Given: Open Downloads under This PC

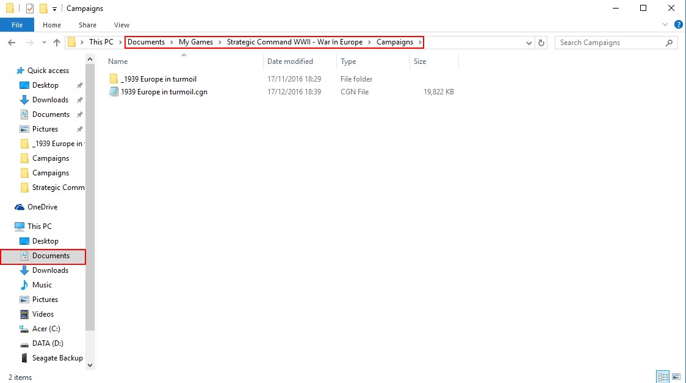Looking at the screenshot, I should tap(50, 270).
